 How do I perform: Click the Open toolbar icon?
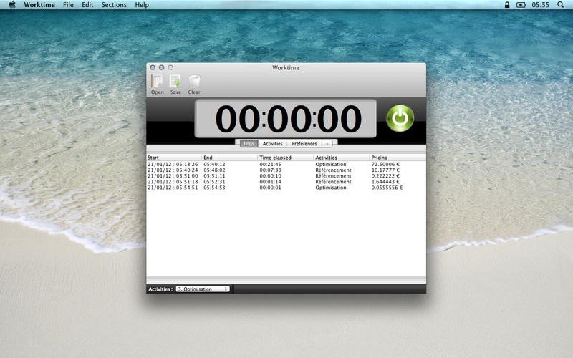pos(157,82)
